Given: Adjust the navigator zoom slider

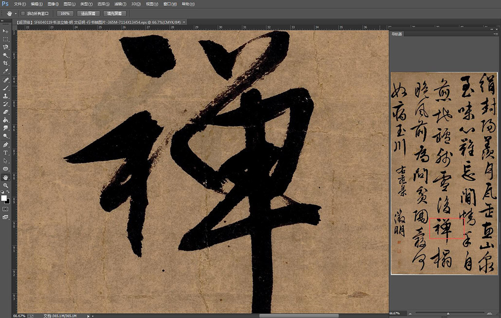Looking at the screenshot, I should click(x=448, y=314).
